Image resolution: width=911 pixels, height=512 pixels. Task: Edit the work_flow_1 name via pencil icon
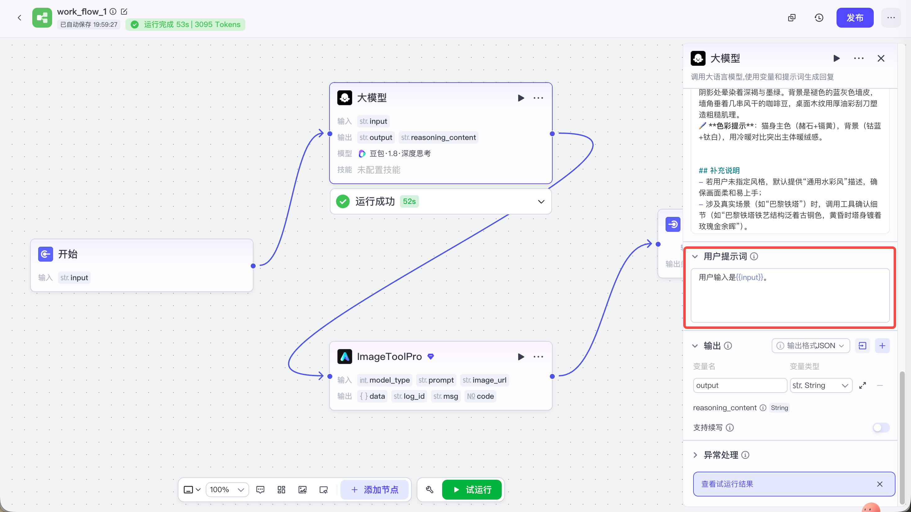pyautogui.click(x=124, y=11)
